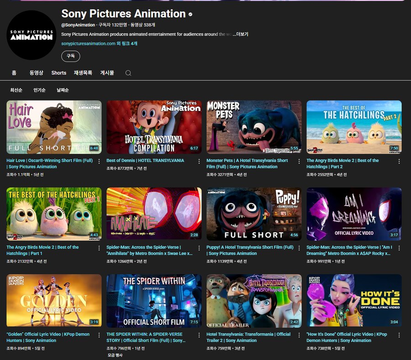Open the channel search magnifier icon
411x360 pixels.
coord(128,73)
